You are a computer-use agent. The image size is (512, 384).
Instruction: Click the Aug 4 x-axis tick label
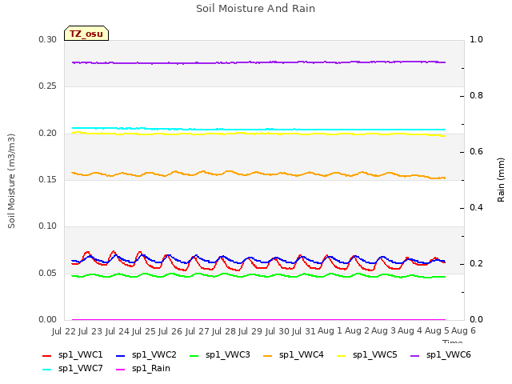pyautogui.click(x=410, y=331)
